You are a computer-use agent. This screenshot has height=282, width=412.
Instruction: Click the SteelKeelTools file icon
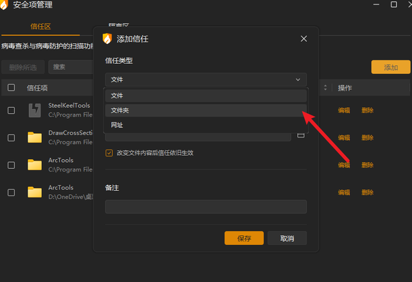pos(35,110)
